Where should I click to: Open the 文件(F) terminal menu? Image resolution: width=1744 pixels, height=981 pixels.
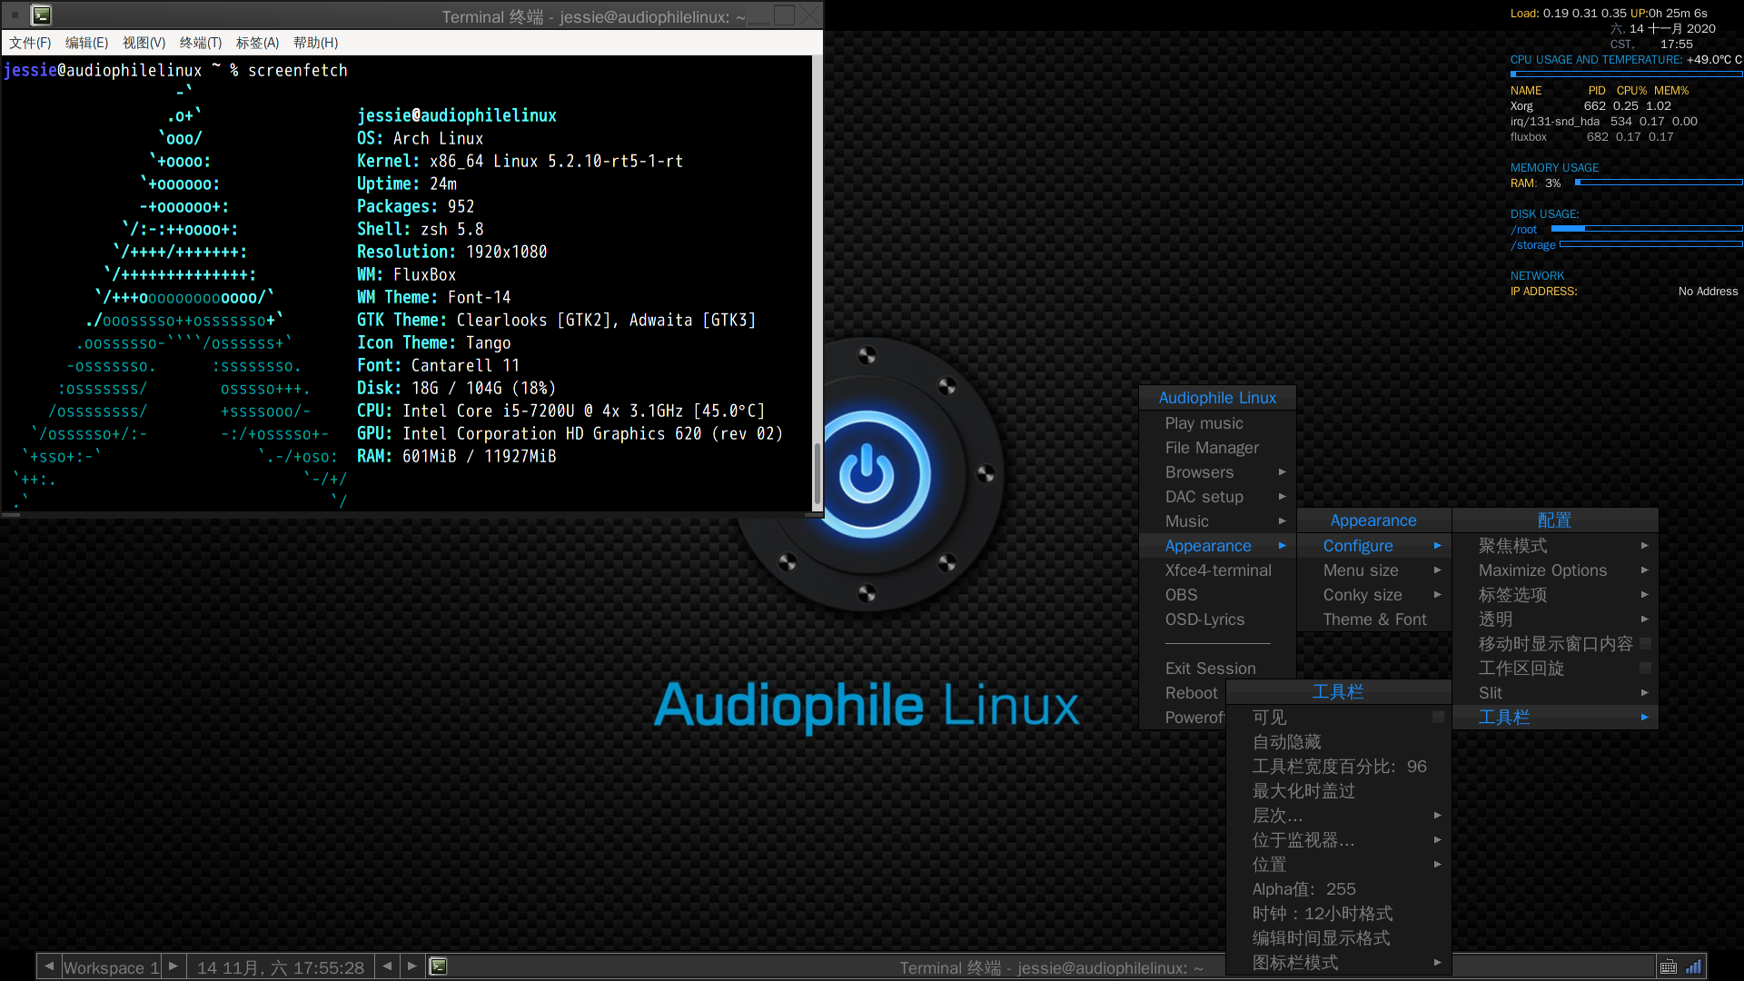click(30, 43)
